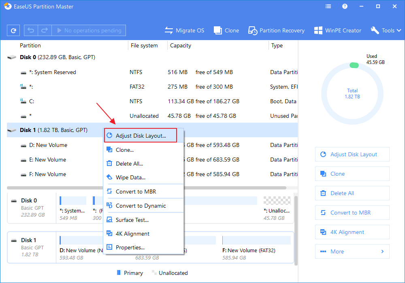
Task: Click the Unallocated legend color swatch
Action: [x=154, y=272]
